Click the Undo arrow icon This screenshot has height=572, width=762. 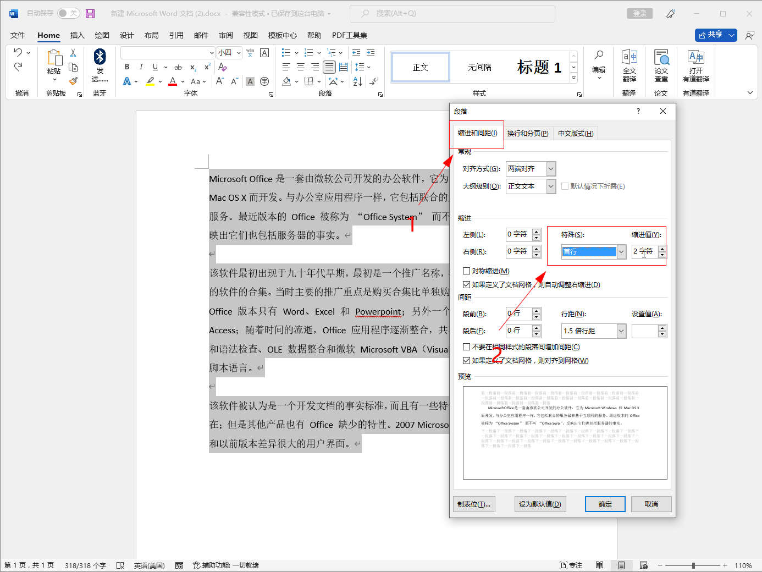[18, 52]
